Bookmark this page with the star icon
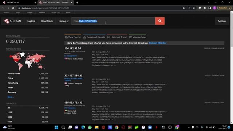233x131 pixels. pyautogui.click(x=194, y=8)
